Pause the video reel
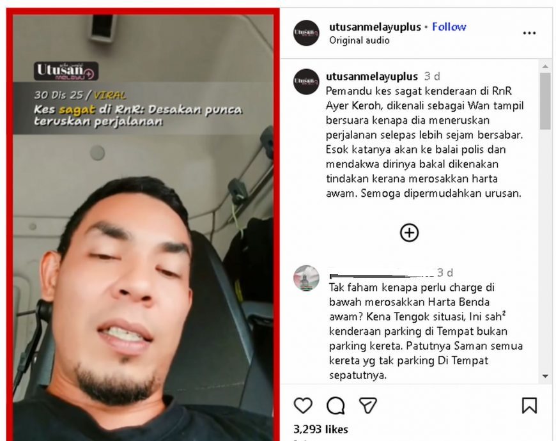This screenshot has width=556, height=441. tap(143, 227)
